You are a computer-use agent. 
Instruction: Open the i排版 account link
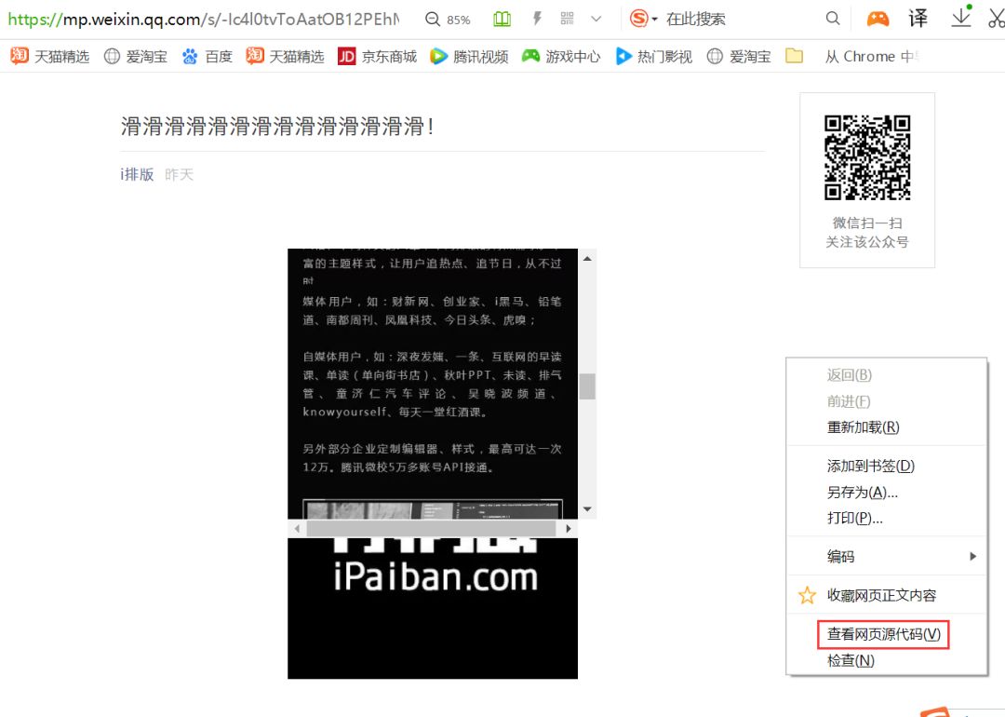(137, 174)
